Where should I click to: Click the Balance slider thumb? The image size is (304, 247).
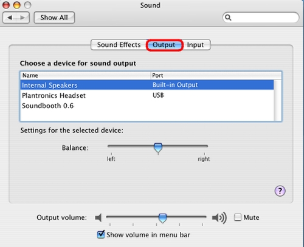tap(158, 147)
